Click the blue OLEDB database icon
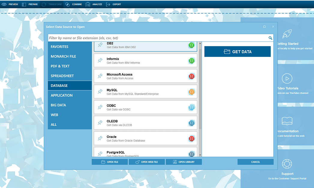314x188 pixels. click(x=191, y=123)
